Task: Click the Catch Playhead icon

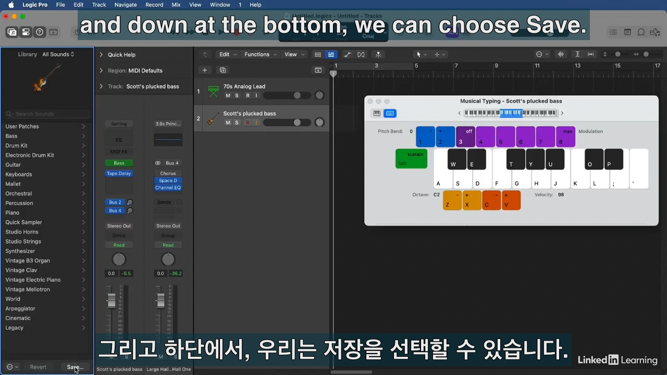Action: 378,54
